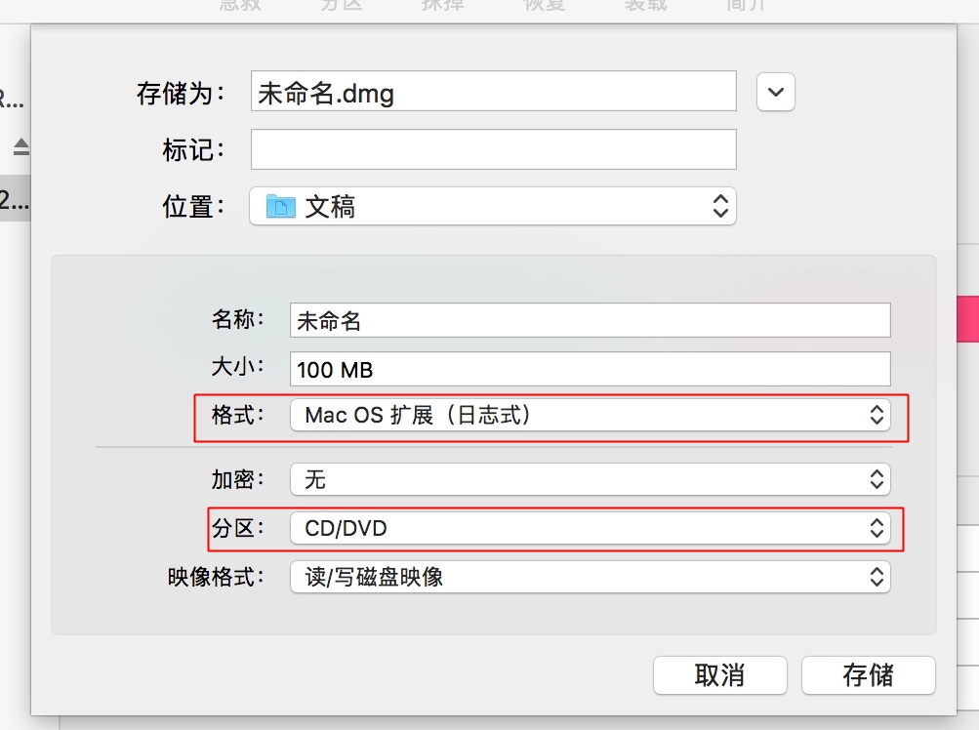
Task: Edit the 存储为 filename field
Action: click(x=493, y=92)
